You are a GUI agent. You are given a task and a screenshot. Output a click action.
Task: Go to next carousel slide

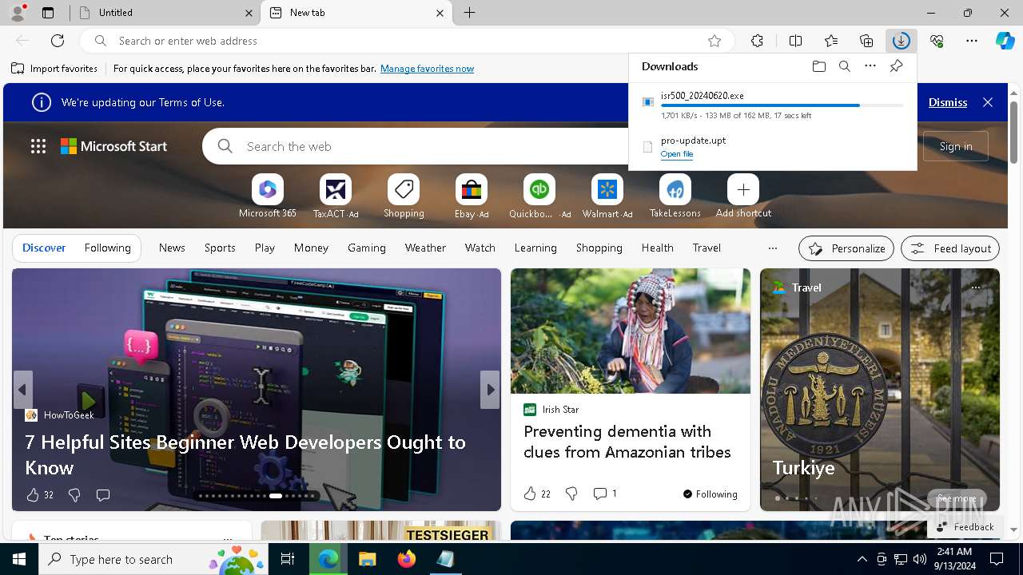pyautogui.click(x=490, y=390)
